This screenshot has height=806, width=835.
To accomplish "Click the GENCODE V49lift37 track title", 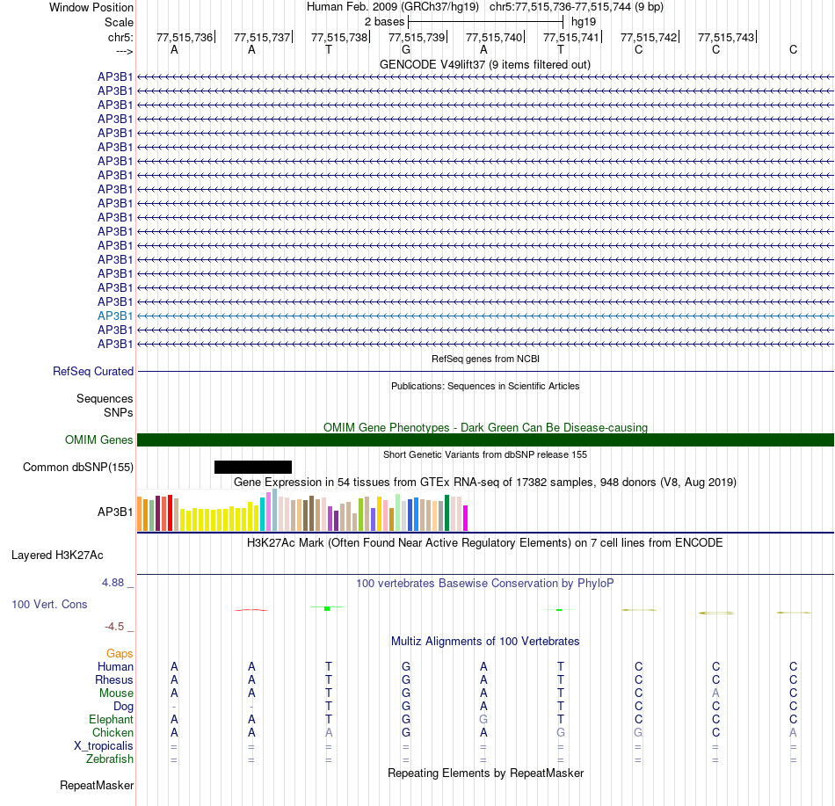I will pos(485,64).
